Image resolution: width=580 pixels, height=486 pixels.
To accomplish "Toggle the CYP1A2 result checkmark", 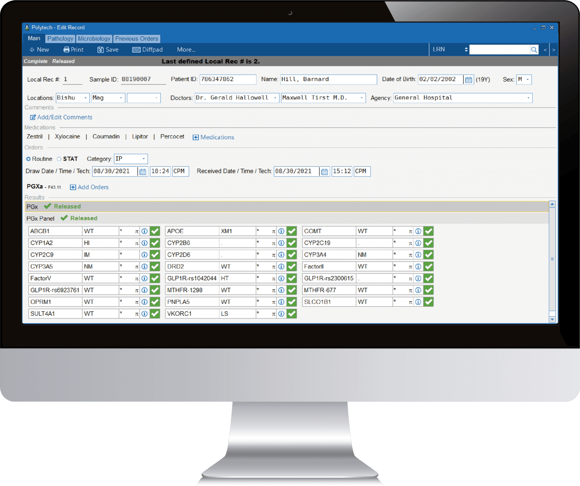I will click(x=155, y=243).
